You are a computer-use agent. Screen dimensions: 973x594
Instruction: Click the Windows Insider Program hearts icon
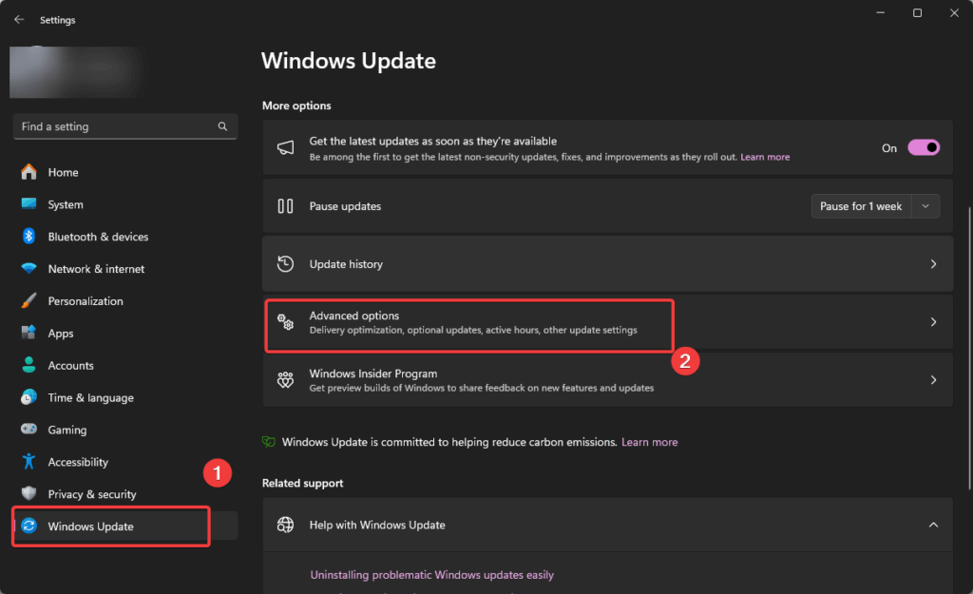pyautogui.click(x=285, y=380)
